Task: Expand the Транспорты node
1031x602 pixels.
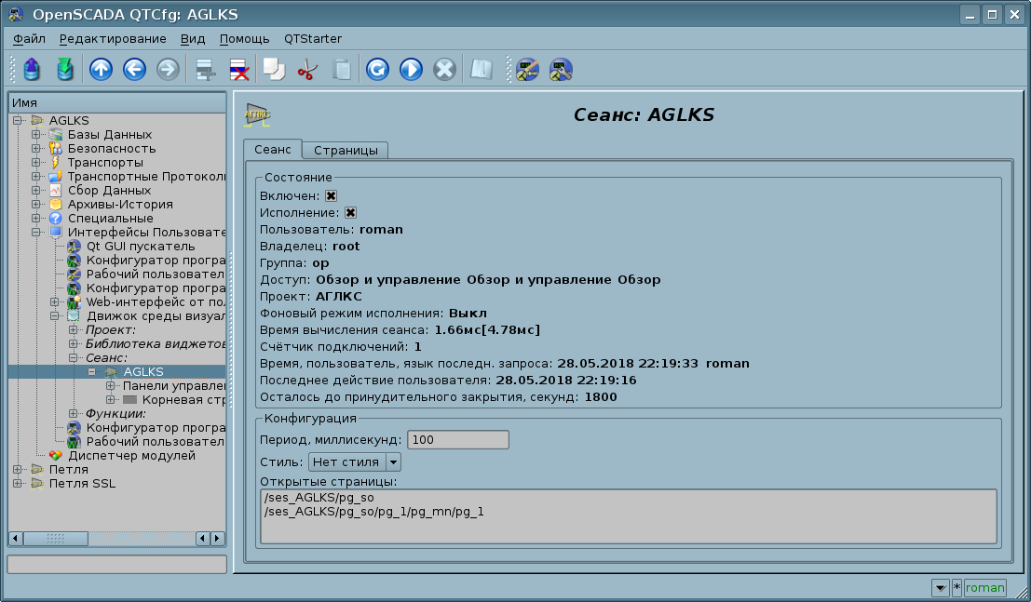Action: (36, 162)
